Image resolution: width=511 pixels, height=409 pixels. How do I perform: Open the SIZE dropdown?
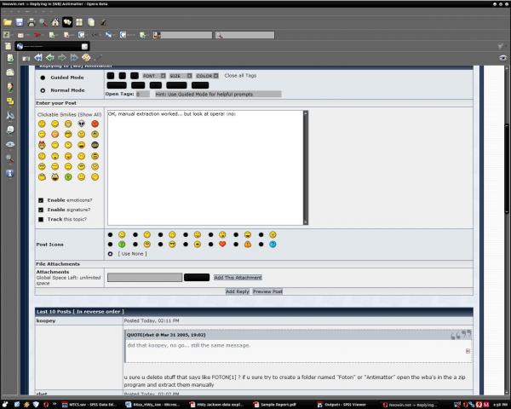181,76
